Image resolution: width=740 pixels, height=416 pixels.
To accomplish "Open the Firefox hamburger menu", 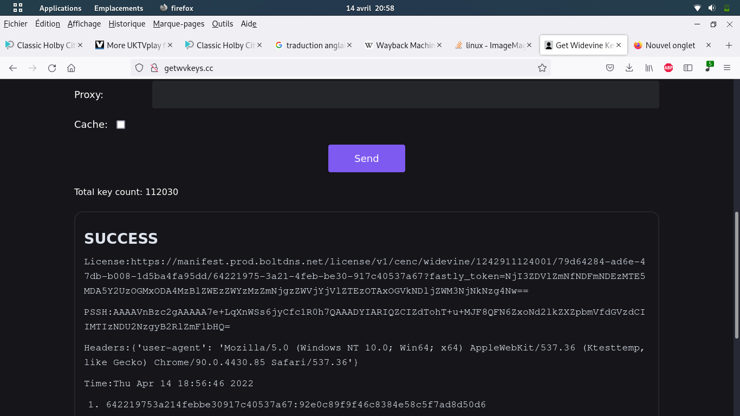I will point(727,68).
